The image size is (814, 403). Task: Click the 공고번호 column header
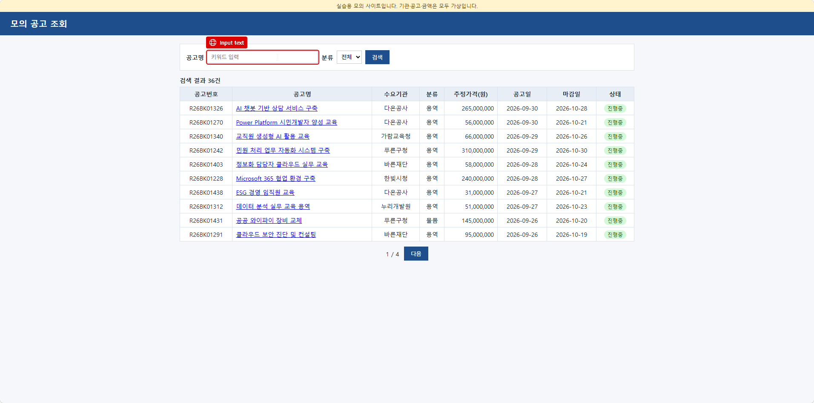point(206,94)
